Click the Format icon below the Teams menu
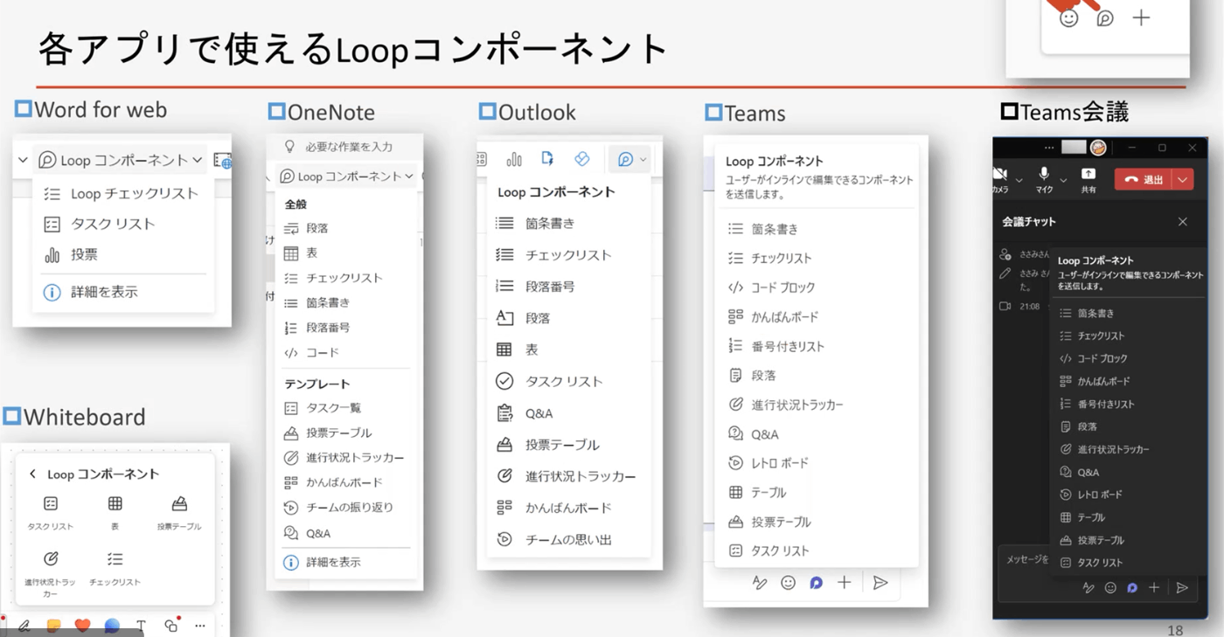Image resolution: width=1224 pixels, height=637 pixels. (760, 583)
